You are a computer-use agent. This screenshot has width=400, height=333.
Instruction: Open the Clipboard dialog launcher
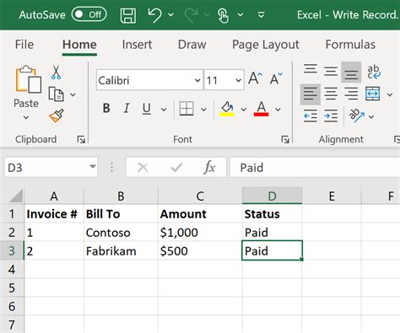pyautogui.click(x=81, y=139)
